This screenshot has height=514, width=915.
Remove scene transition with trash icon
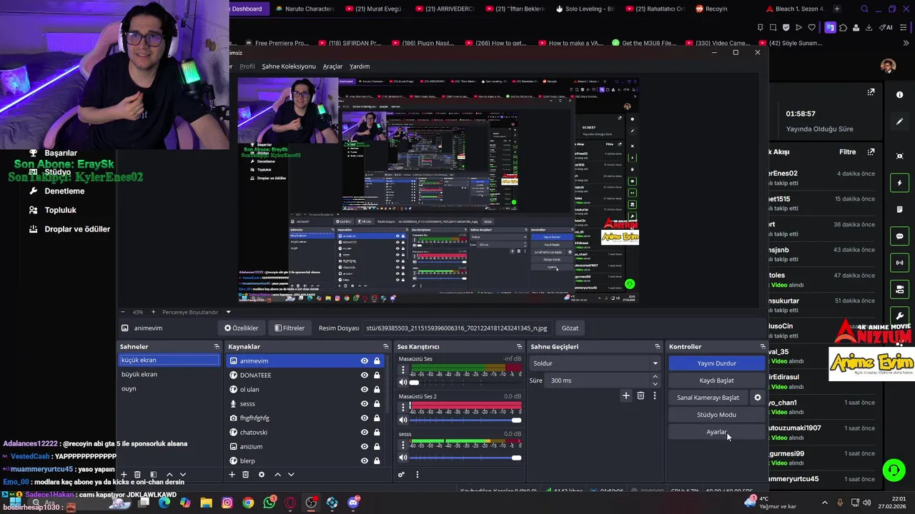(x=640, y=395)
